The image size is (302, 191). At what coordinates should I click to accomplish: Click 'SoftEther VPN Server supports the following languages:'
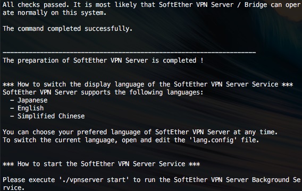103,92
